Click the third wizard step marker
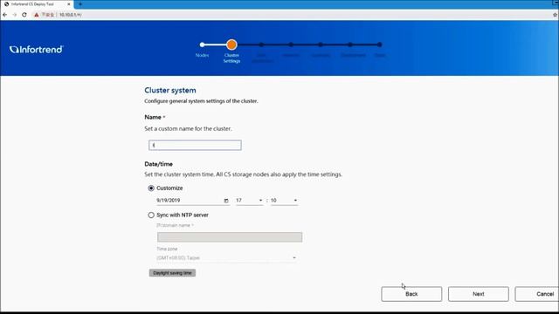 pos(261,44)
